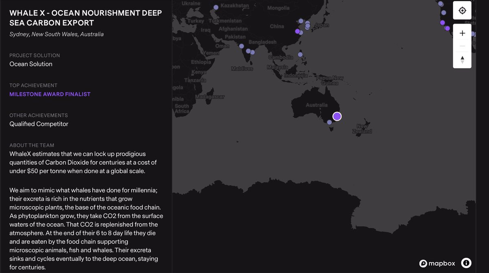Click the 'TOP ACHIEVEMENT' heading
The image size is (489, 273).
click(x=33, y=86)
